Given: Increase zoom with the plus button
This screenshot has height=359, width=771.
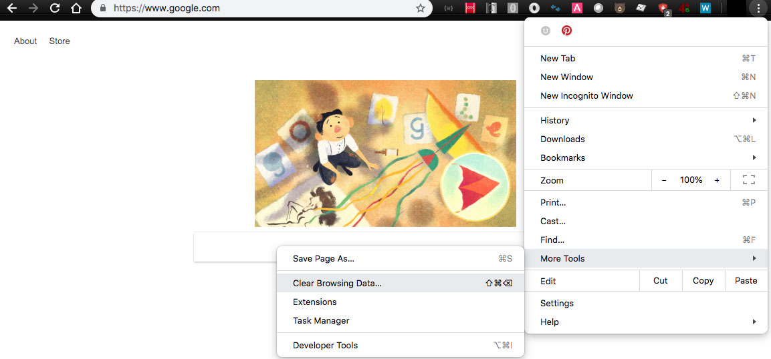Looking at the screenshot, I should click(x=717, y=180).
